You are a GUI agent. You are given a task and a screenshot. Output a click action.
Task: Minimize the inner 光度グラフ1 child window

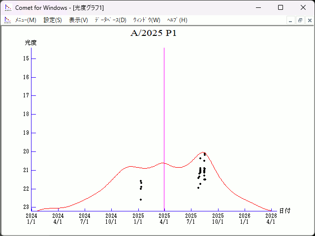[x=291, y=20]
